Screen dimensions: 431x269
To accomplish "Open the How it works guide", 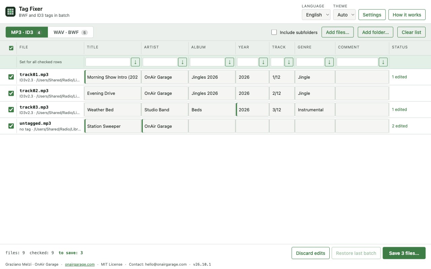I will 407,15.
